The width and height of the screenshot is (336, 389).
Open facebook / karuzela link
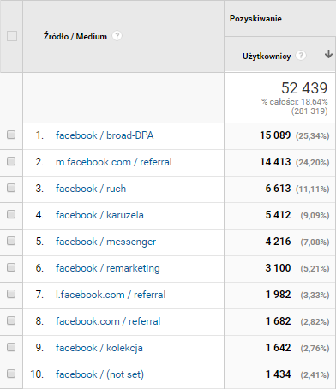pos(99,215)
